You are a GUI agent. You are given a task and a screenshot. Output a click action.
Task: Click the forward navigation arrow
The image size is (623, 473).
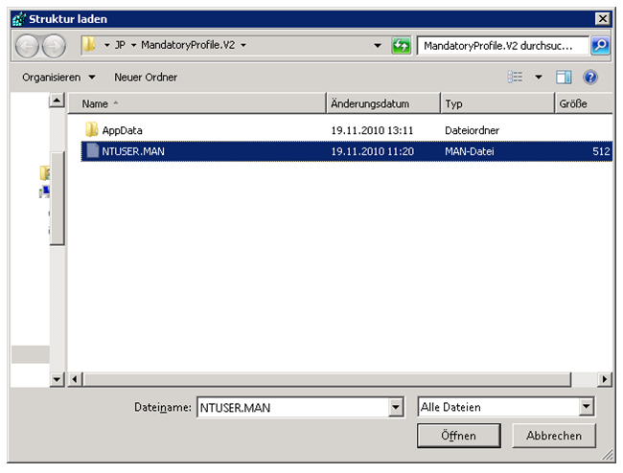tap(54, 45)
